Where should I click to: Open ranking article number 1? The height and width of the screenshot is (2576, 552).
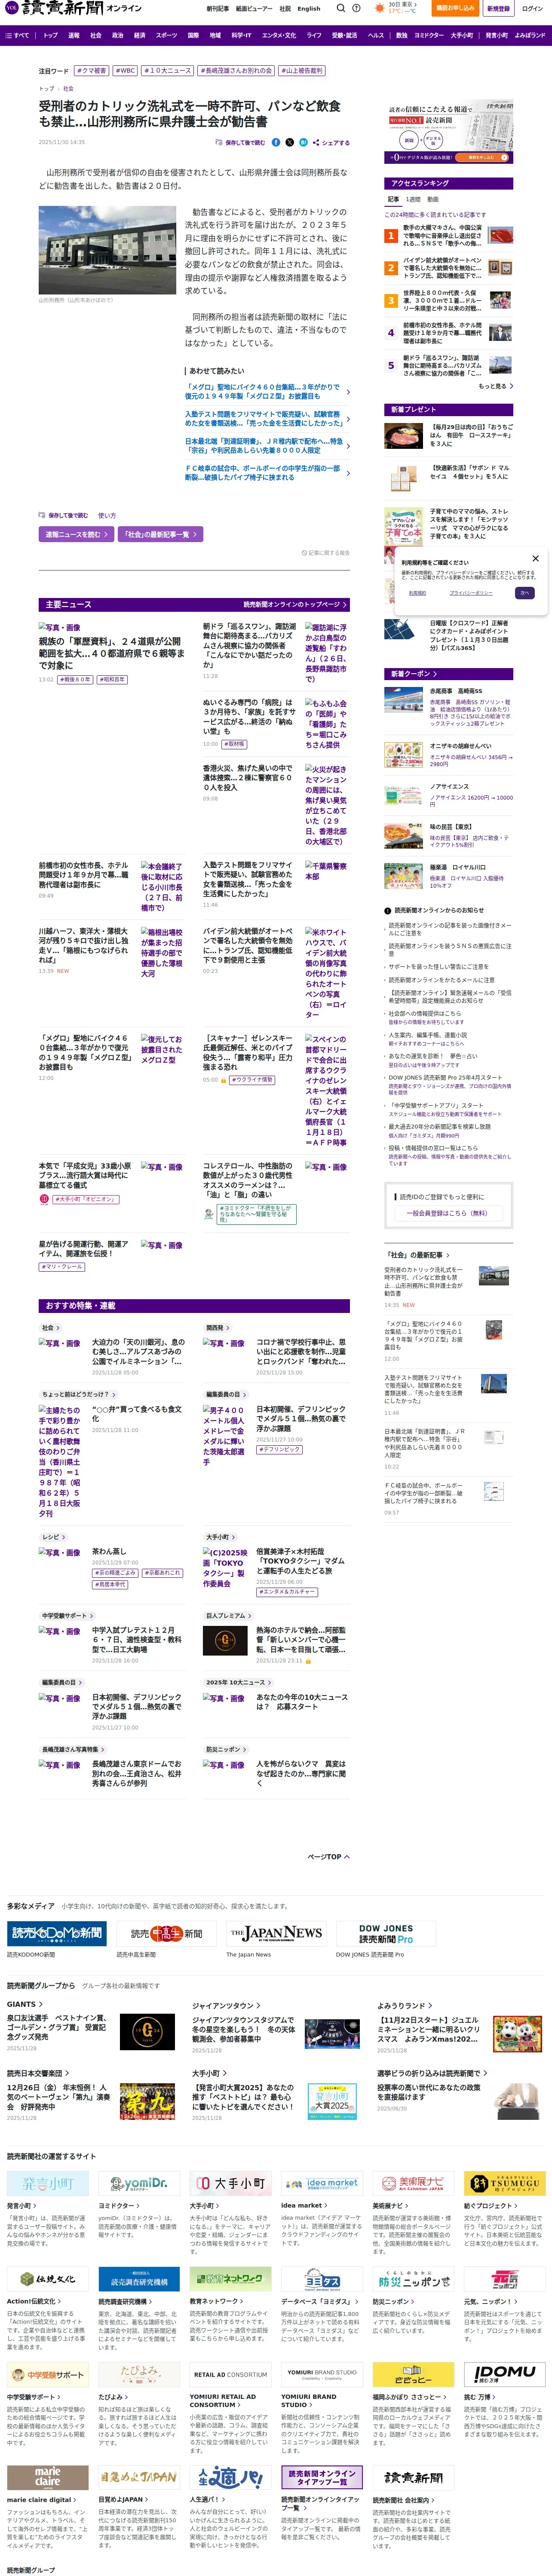(x=449, y=236)
